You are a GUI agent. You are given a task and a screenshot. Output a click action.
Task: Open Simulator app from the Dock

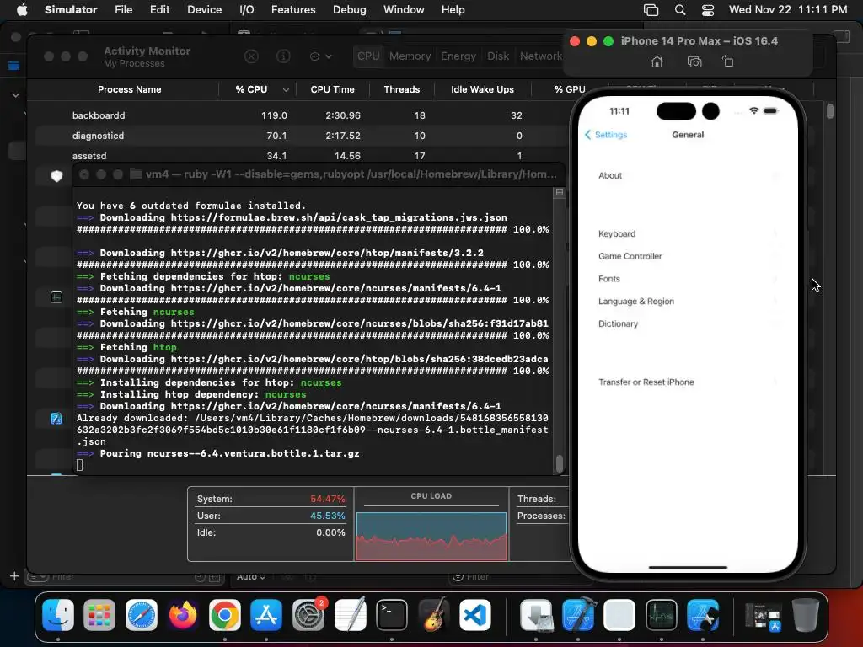tap(703, 615)
